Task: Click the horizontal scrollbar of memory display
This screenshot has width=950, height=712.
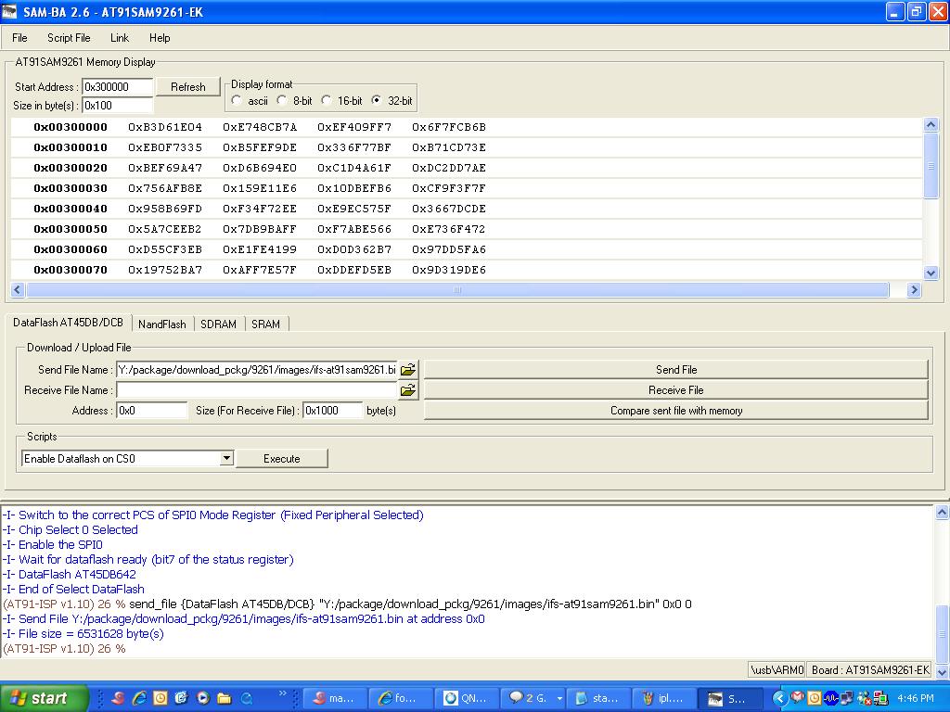Action: click(456, 290)
